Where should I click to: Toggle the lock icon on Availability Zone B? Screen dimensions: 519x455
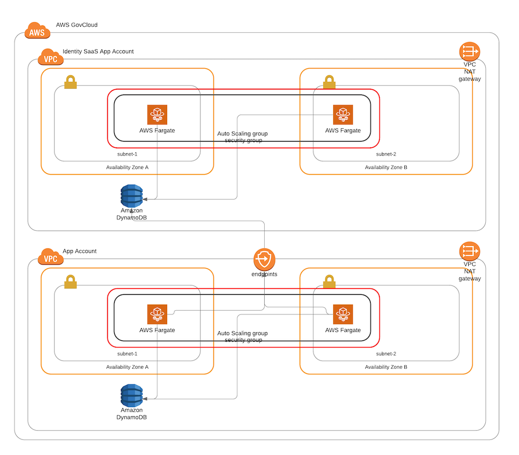coord(329,82)
